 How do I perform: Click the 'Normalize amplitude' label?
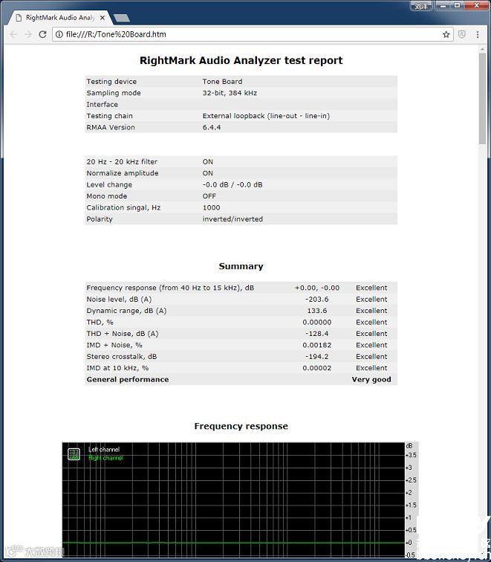click(x=122, y=173)
